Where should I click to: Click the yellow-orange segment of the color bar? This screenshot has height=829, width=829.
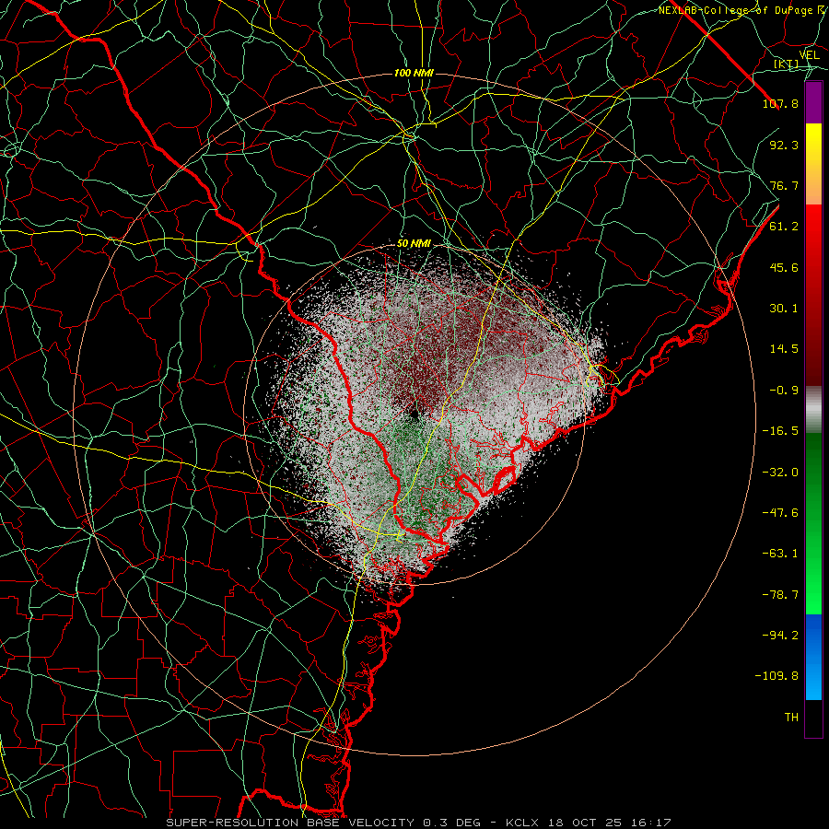pyautogui.click(x=813, y=164)
